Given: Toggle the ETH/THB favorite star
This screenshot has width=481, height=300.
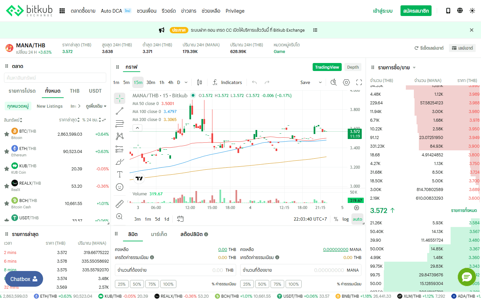Looking at the screenshot, I should tap(6, 151).
